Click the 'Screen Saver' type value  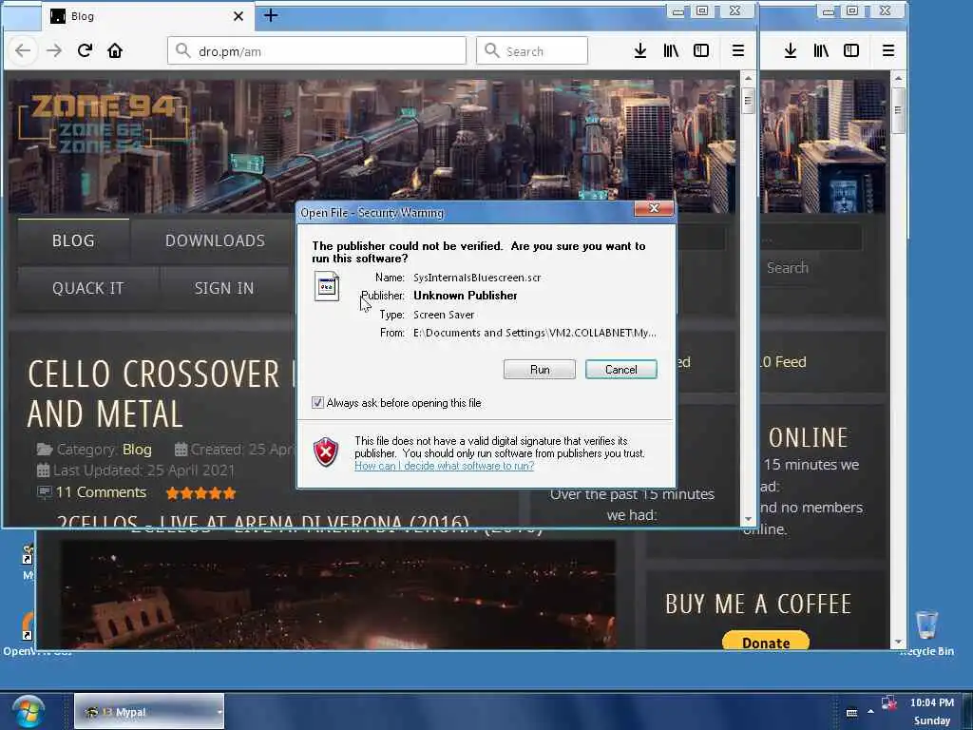point(444,315)
